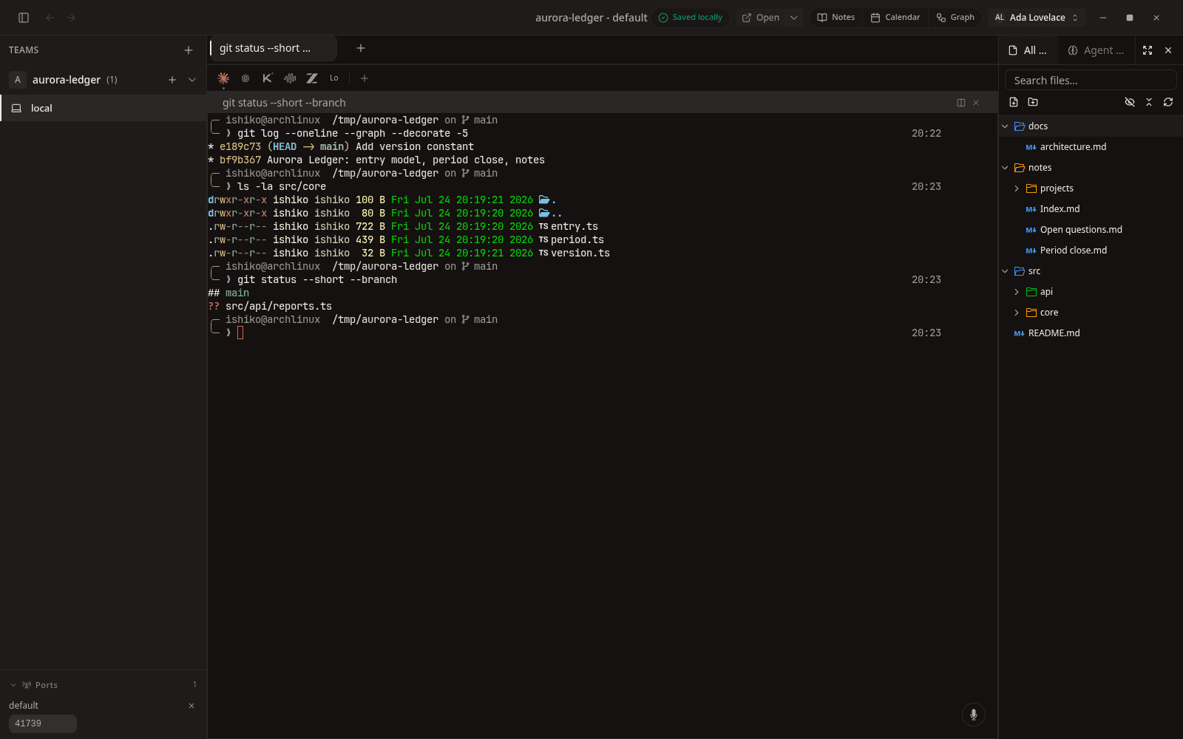
Task: Switch to git status --short tab
Action: point(273,48)
